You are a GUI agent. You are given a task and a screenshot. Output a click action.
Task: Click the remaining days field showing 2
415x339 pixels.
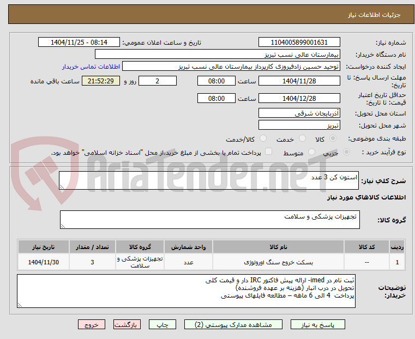(x=158, y=81)
